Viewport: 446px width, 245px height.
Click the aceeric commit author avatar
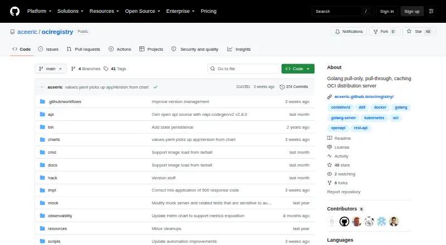click(x=42, y=87)
